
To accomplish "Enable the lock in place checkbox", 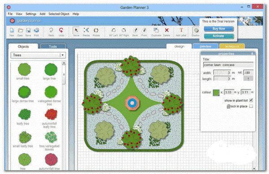I will click(x=251, y=106).
